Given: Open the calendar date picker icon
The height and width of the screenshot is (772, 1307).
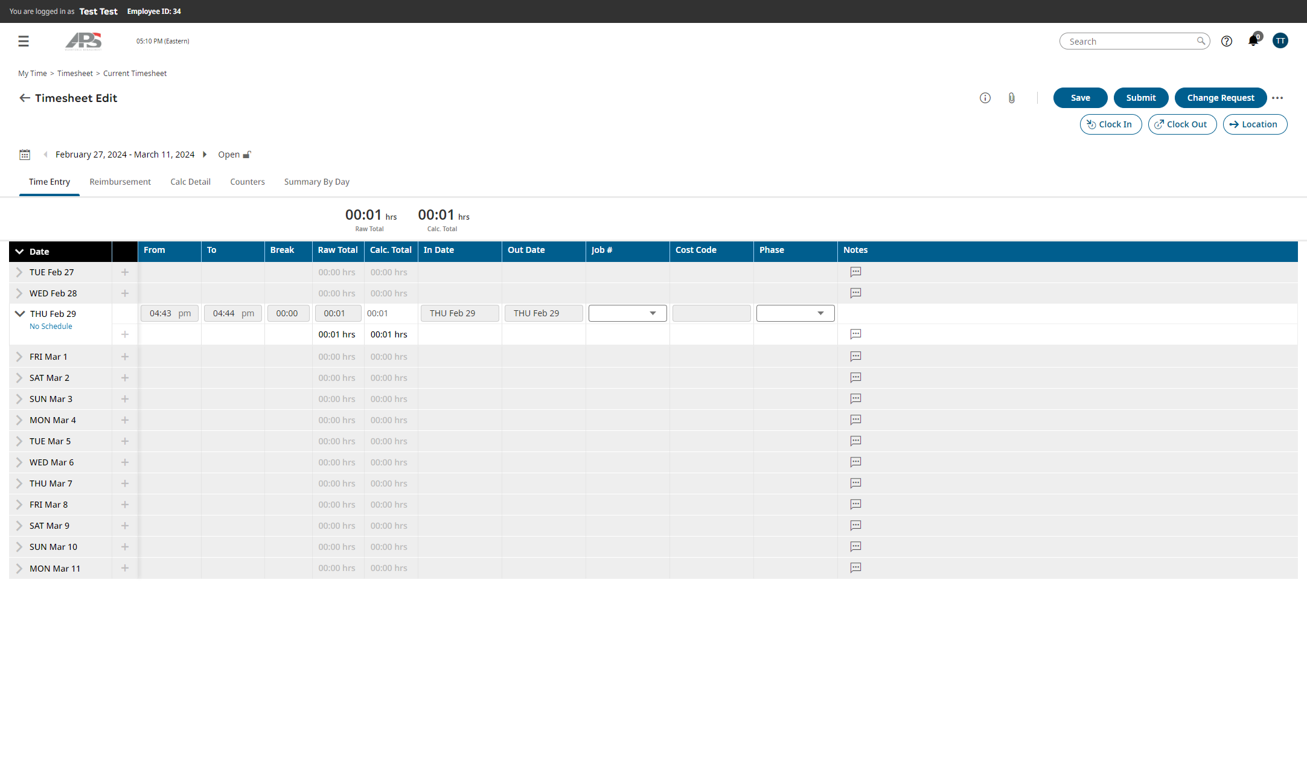Looking at the screenshot, I should point(25,155).
